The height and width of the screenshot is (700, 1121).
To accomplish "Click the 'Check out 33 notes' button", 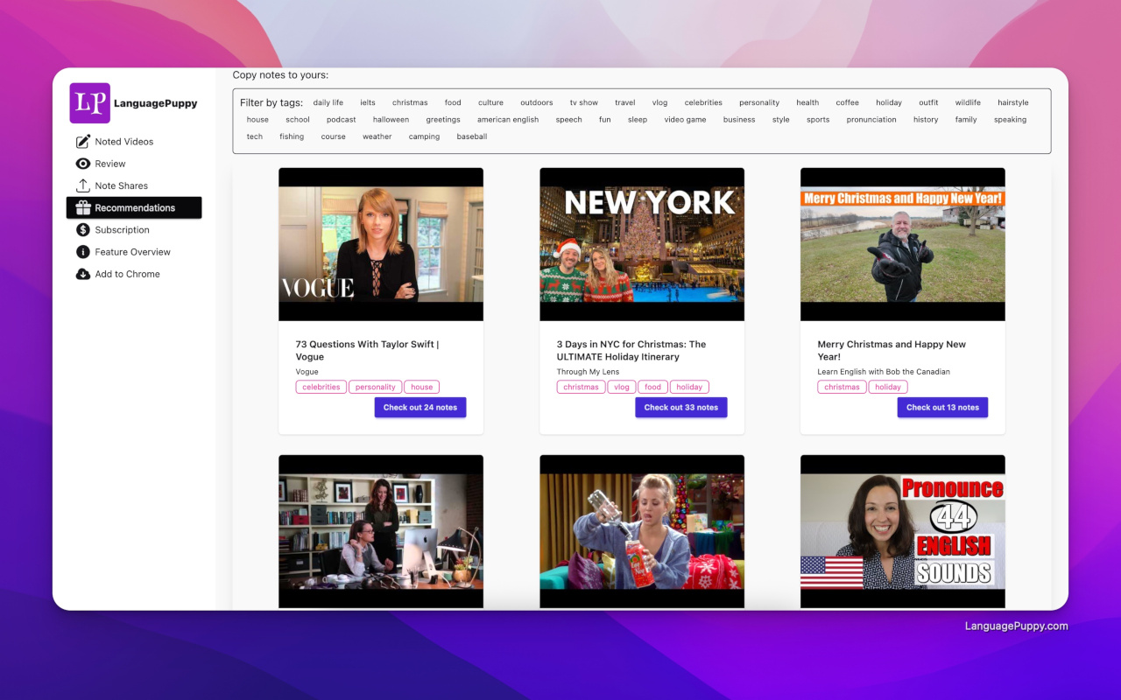I will [x=681, y=408].
